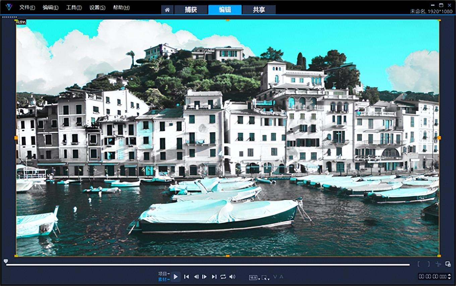The width and height of the screenshot is (456, 286).
Task: Switch to the 捕获 tab
Action: (x=191, y=10)
